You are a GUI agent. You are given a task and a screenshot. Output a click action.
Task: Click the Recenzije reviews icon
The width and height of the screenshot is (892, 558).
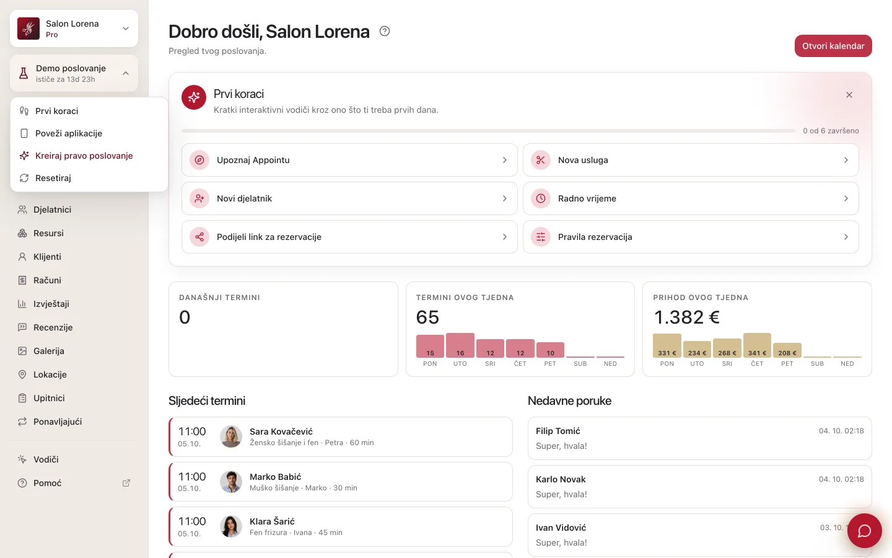(x=22, y=327)
